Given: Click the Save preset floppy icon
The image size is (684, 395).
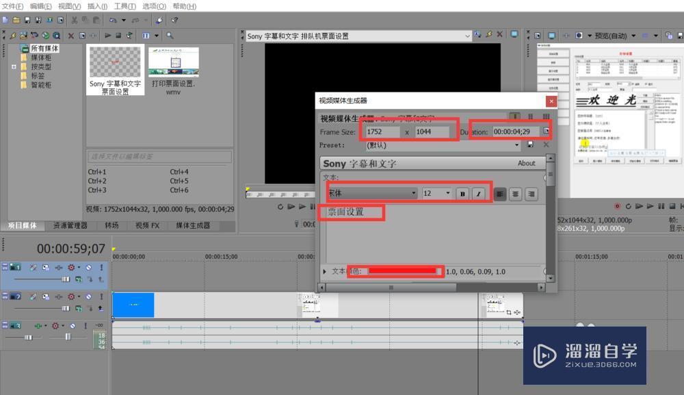Looking at the screenshot, I should [531, 144].
